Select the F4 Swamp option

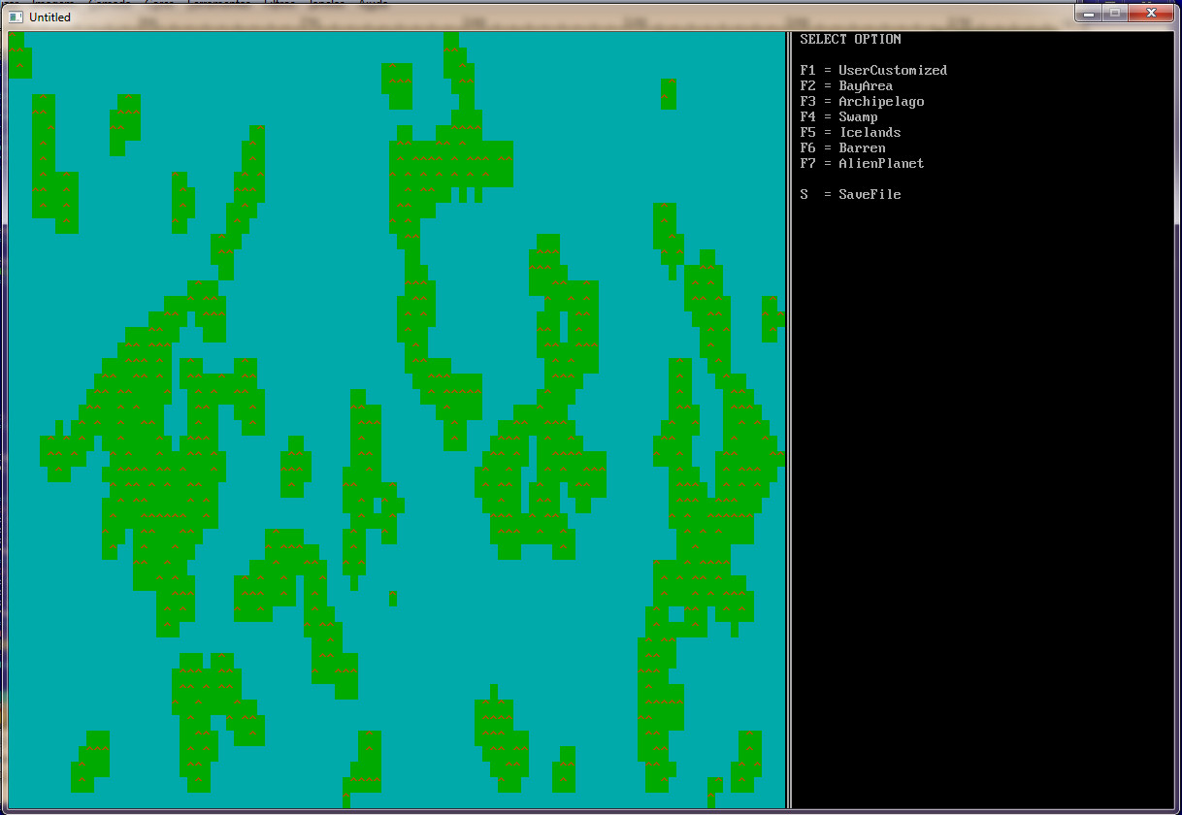click(x=838, y=117)
